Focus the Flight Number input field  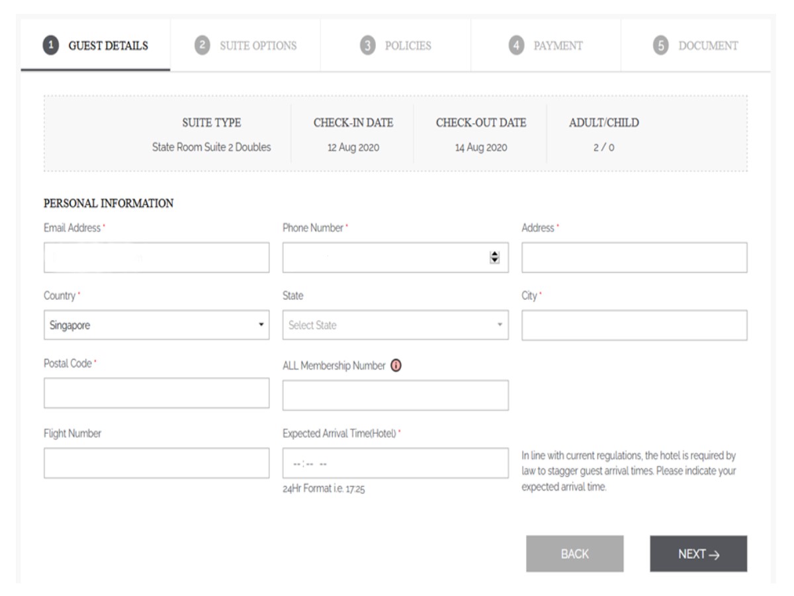click(157, 463)
